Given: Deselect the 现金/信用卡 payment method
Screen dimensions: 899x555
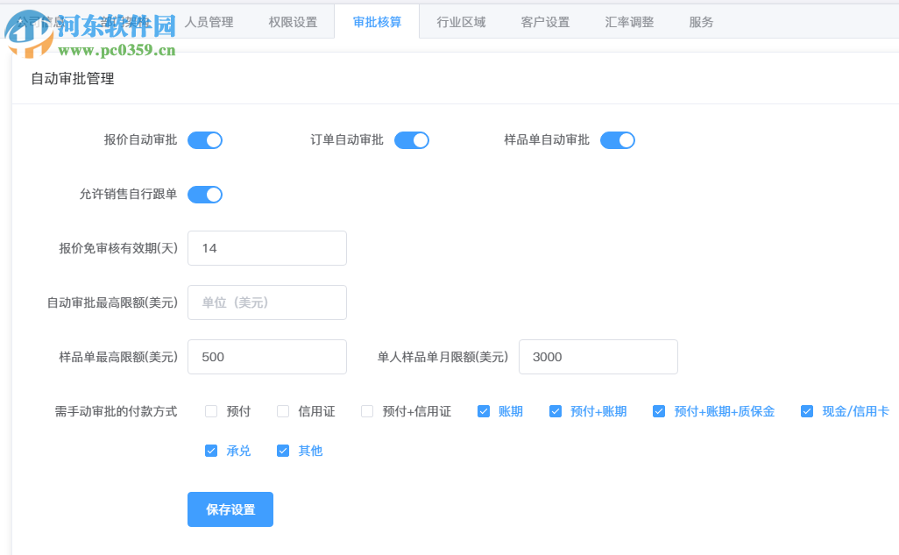Looking at the screenshot, I should [x=806, y=410].
